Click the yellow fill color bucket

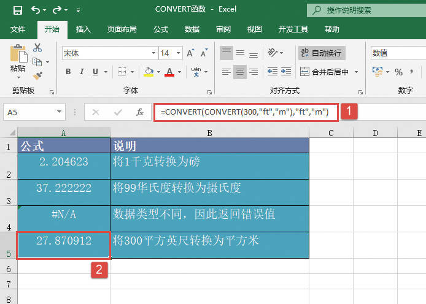(x=147, y=72)
